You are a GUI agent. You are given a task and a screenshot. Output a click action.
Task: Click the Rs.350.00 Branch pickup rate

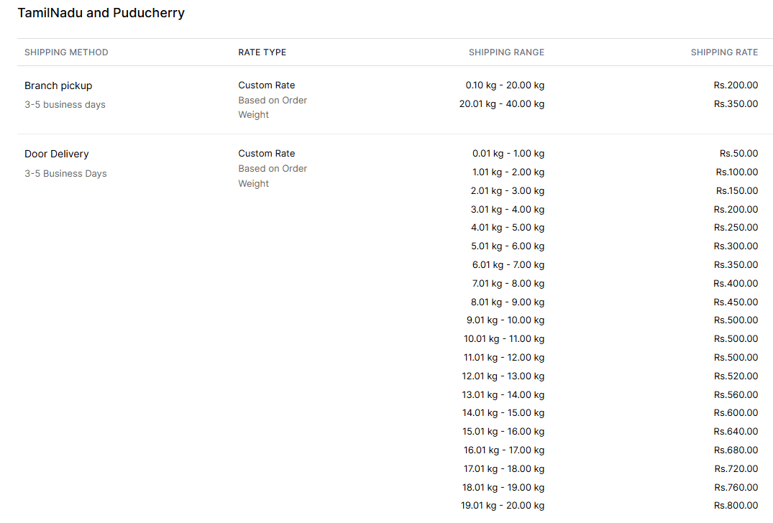[x=736, y=103]
